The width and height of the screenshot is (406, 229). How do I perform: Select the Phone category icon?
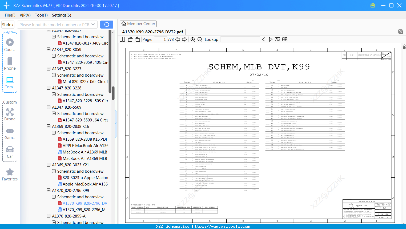pos(10,64)
